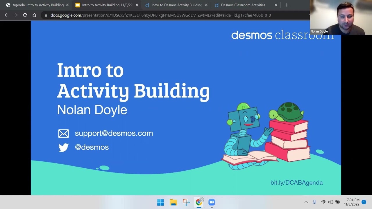Click the speaker volume tray icon
The height and width of the screenshot is (209, 372).
(x=331, y=202)
